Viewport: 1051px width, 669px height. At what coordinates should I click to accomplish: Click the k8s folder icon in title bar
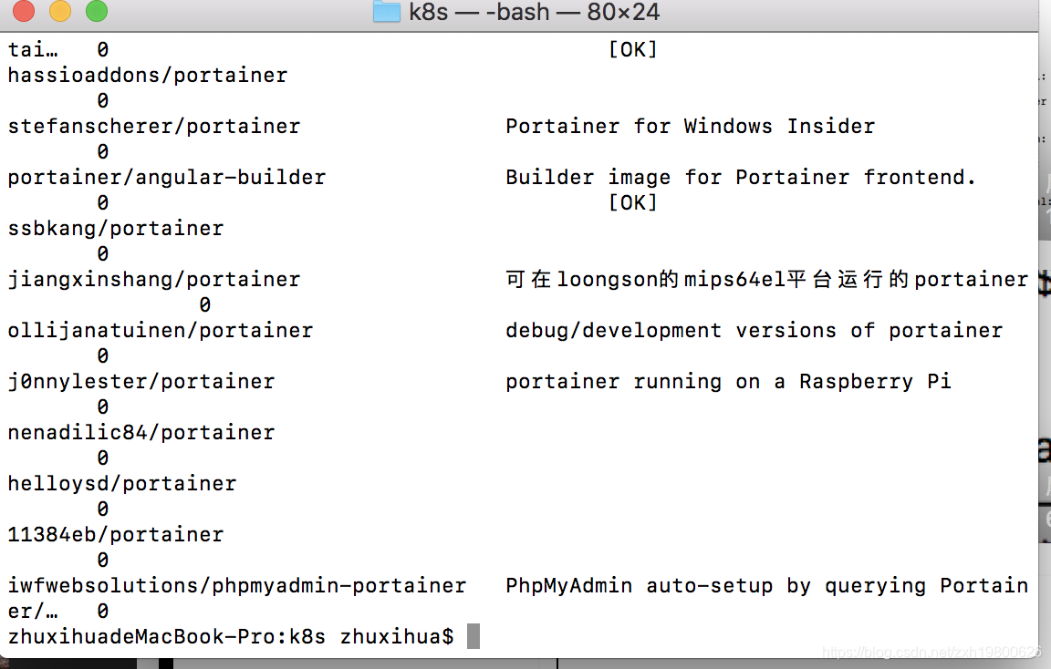pyautogui.click(x=386, y=11)
